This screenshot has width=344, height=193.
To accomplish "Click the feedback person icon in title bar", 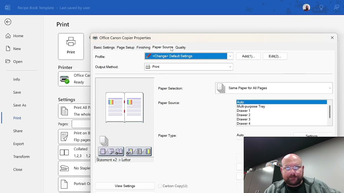I will click(336, 8).
